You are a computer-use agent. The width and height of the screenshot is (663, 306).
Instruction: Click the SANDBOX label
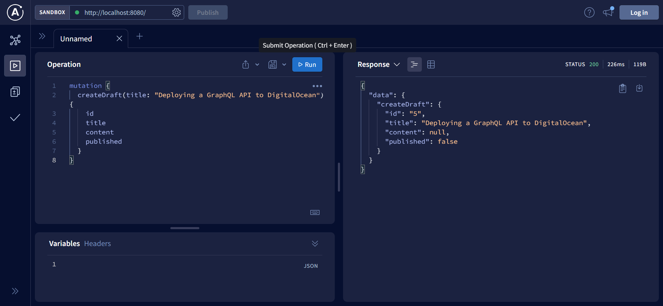(x=52, y=12)
